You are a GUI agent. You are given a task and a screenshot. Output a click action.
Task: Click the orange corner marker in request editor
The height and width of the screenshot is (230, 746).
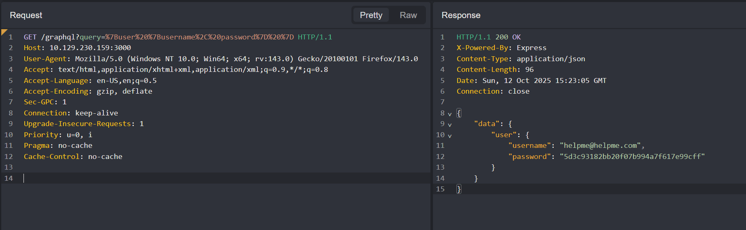[4, 32]
